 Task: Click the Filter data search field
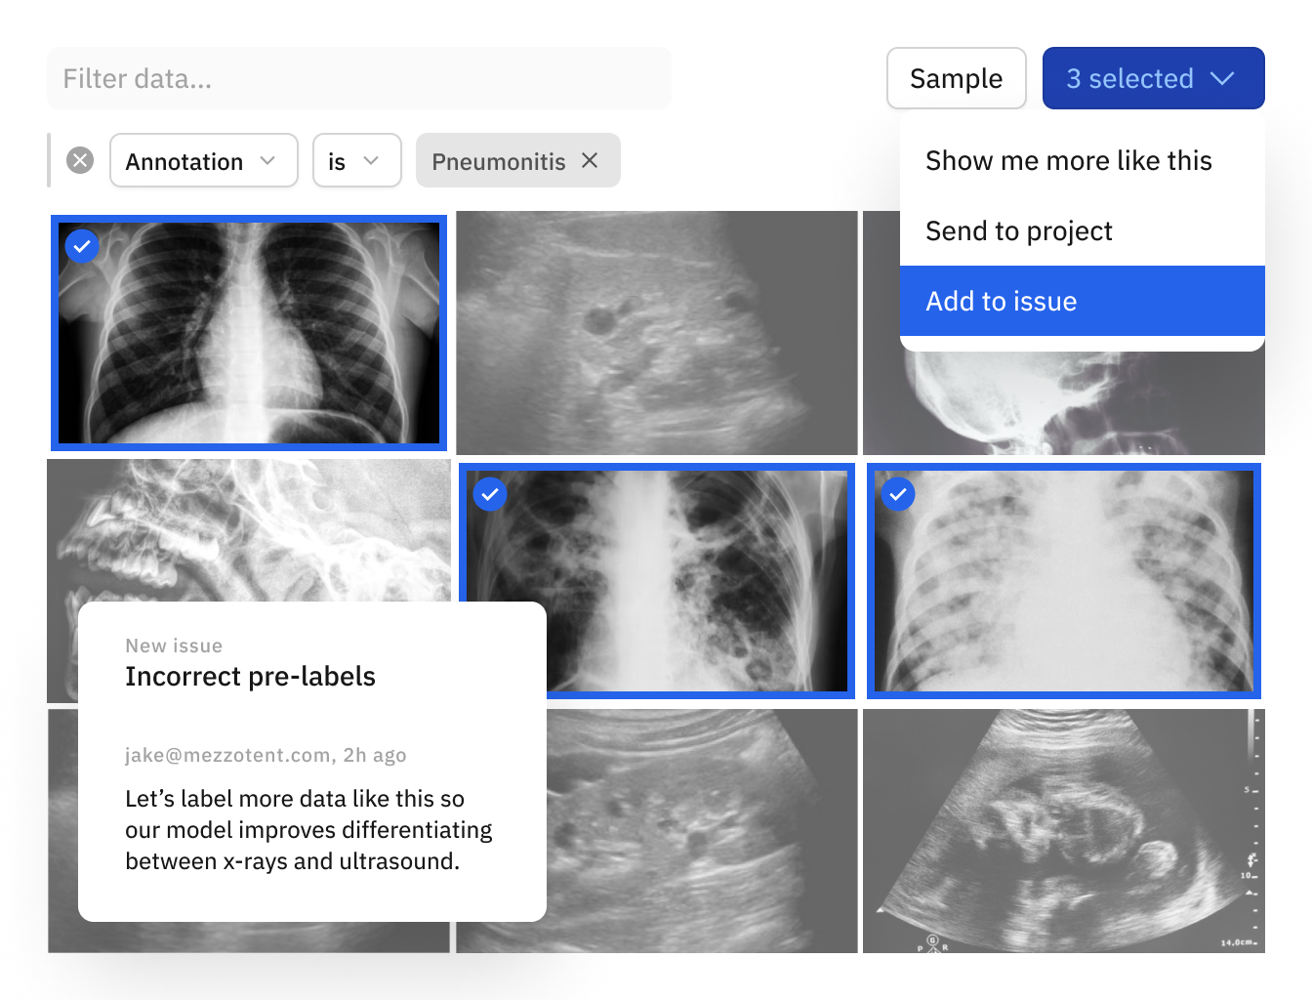click(359, 78)
